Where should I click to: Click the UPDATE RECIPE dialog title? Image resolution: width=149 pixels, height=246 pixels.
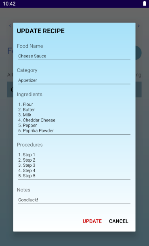coord(41,31)
